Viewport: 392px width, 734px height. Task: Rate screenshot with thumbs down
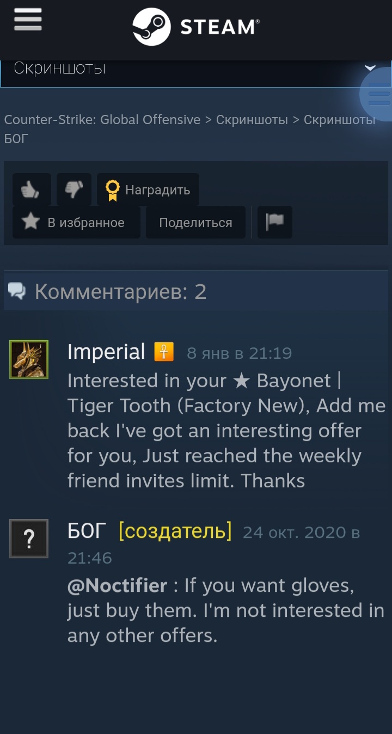74,189
